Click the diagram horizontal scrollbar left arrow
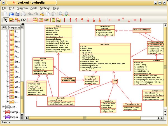This screenshot has width=168, height=126. tap(27, 118)
